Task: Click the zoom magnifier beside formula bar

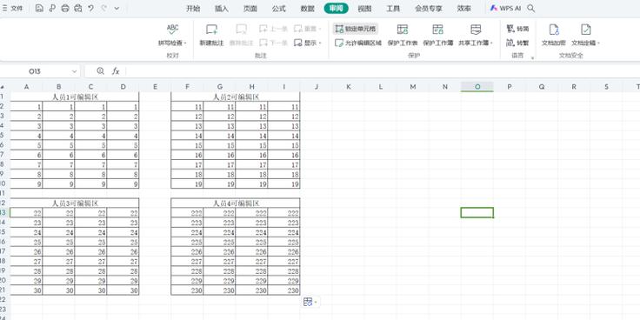Action: [100, 71]
